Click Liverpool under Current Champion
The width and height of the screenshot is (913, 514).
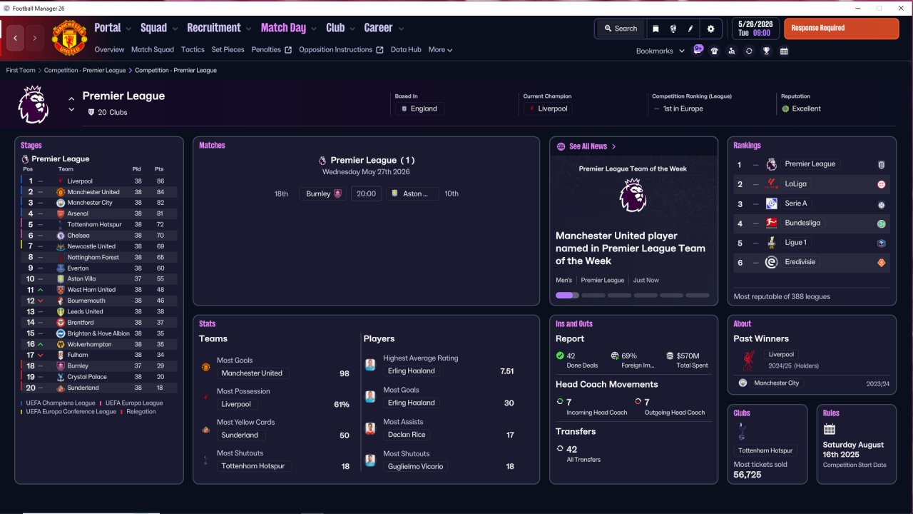[548, 109]
